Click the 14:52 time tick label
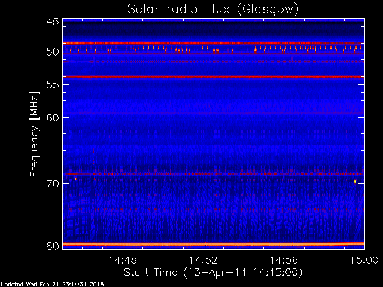The width and height of the screenshot is (383, 287). click(x=203, y=260)
